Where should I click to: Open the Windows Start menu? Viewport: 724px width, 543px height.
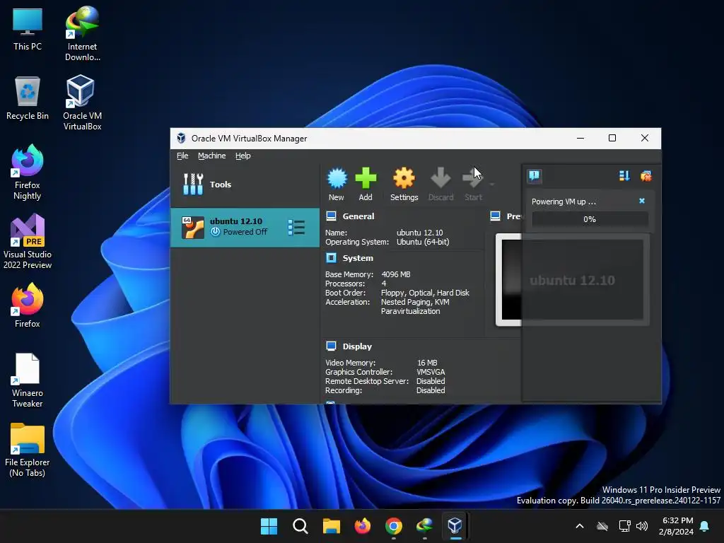coord(269,526)
